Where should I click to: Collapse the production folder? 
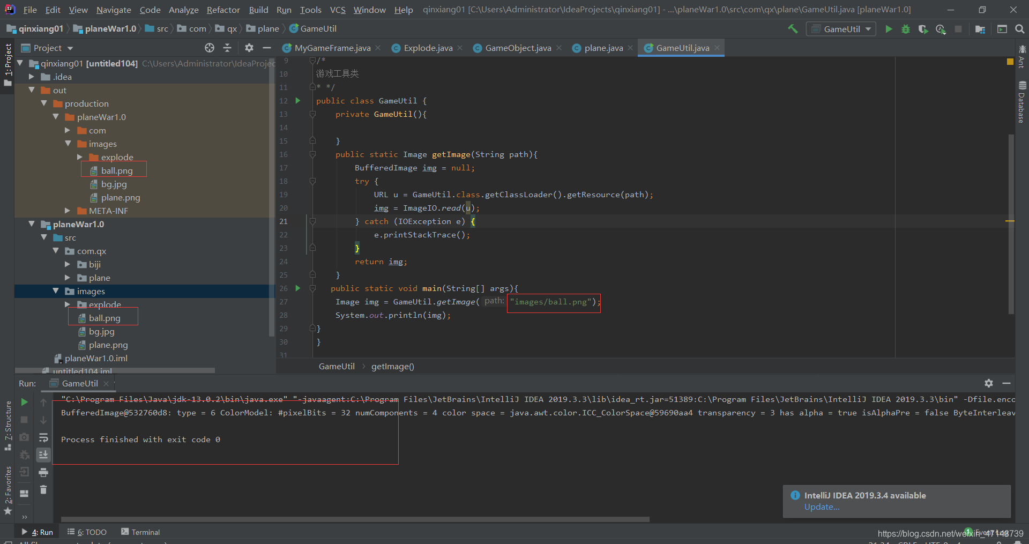coord(44,103)
